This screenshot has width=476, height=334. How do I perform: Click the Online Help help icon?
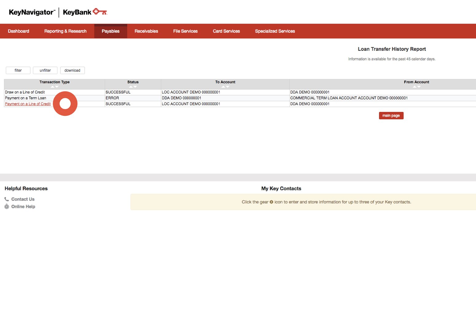(x=6, y=206)
